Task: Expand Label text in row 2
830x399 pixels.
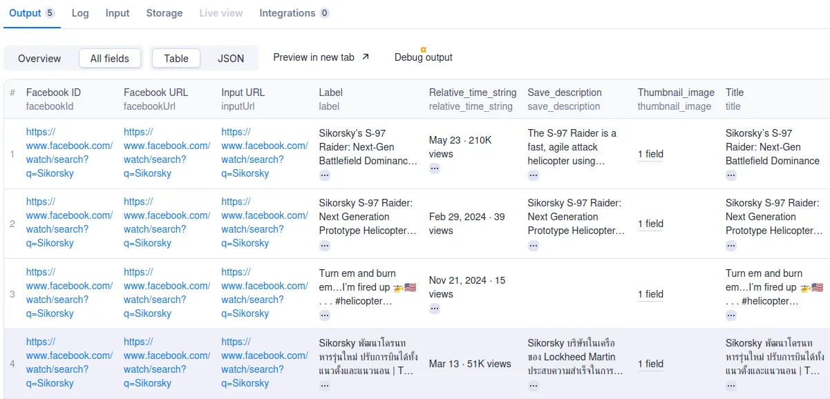Action: click(325, 245)
